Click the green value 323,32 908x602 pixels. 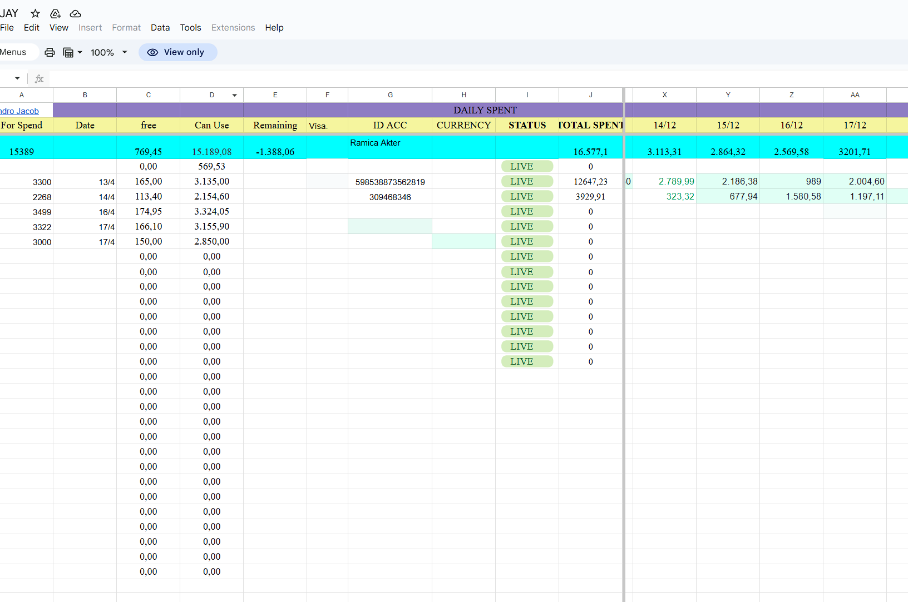[x=664, y=197]
